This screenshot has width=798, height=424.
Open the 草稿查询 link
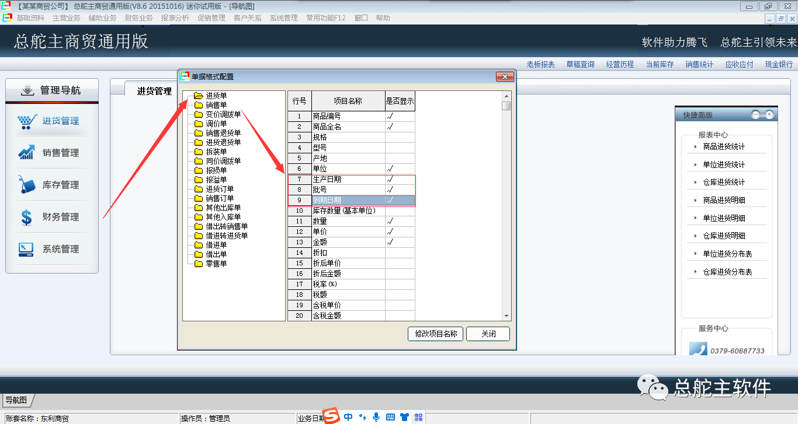click(580, 64)
